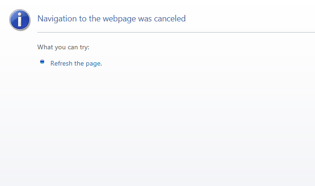Click the word was in heading

click(x=145, y=19)
